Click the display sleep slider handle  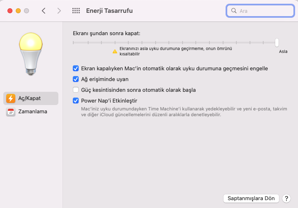coord(277,42)
